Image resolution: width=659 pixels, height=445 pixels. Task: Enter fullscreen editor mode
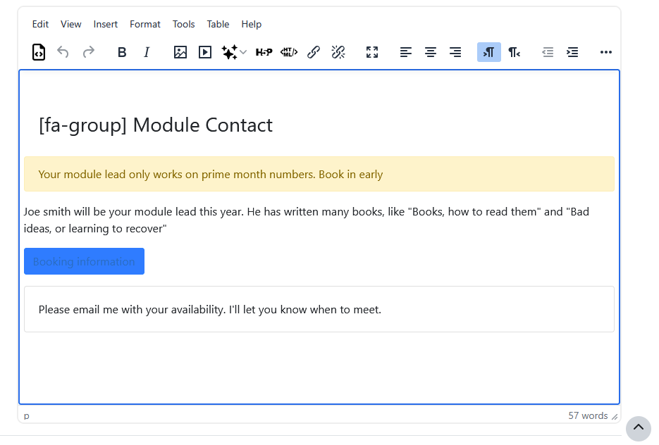click(x=372, y=52)
